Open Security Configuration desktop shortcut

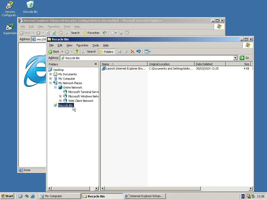click(x=10, y=9)
